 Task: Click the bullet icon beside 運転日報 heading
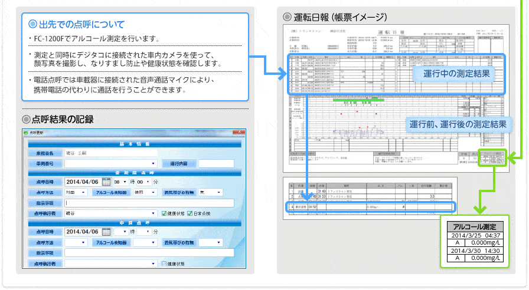point(287,17)
